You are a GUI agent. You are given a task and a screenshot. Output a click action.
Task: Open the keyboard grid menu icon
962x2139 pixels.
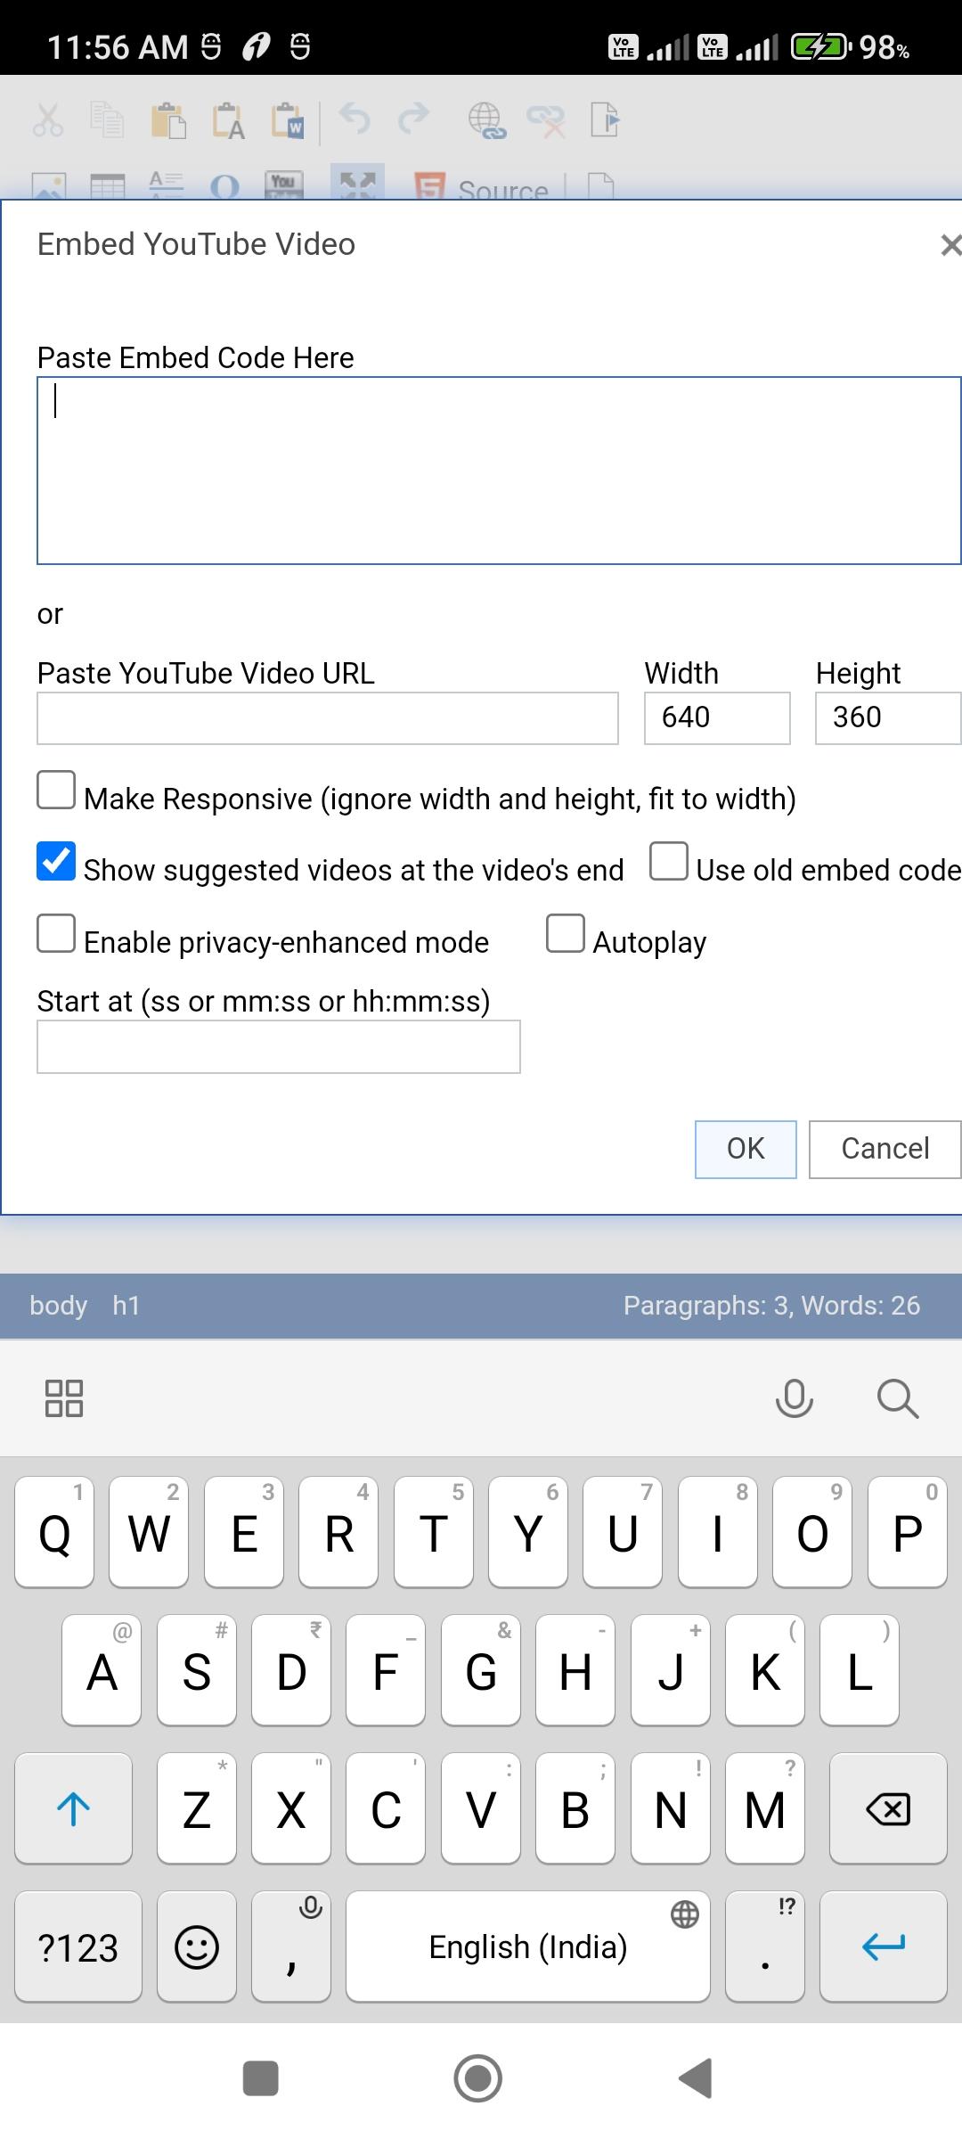tap(64, 1398)
